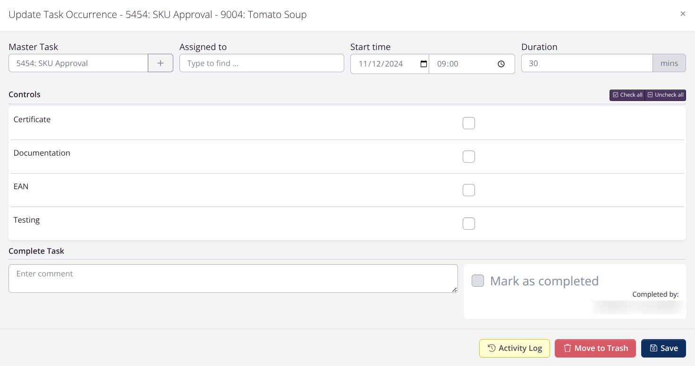Enable the Certificate checkbox
Screen dimensions: 695x366
pos(468,123)
